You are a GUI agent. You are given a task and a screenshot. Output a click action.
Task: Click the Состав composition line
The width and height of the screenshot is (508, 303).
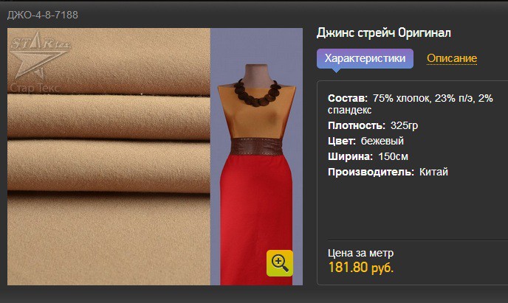tap(410, 104)
